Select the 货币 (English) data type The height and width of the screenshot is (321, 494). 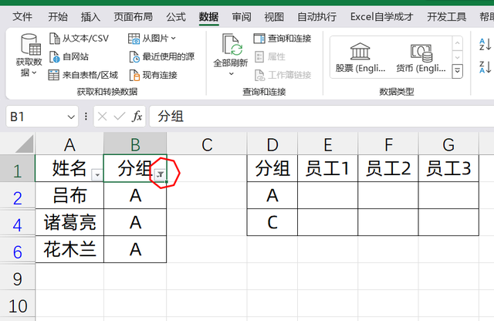421,57
